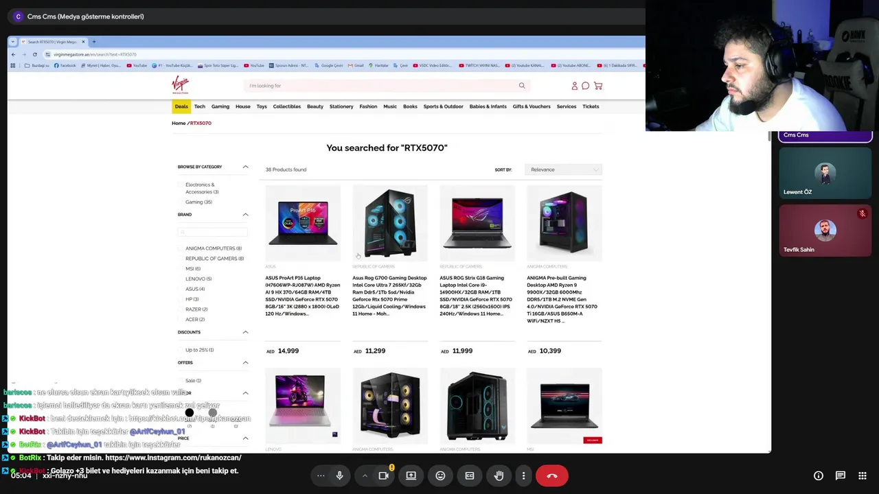
Task: Check the Up to 25% discount filter
Action: click(181, 350)
